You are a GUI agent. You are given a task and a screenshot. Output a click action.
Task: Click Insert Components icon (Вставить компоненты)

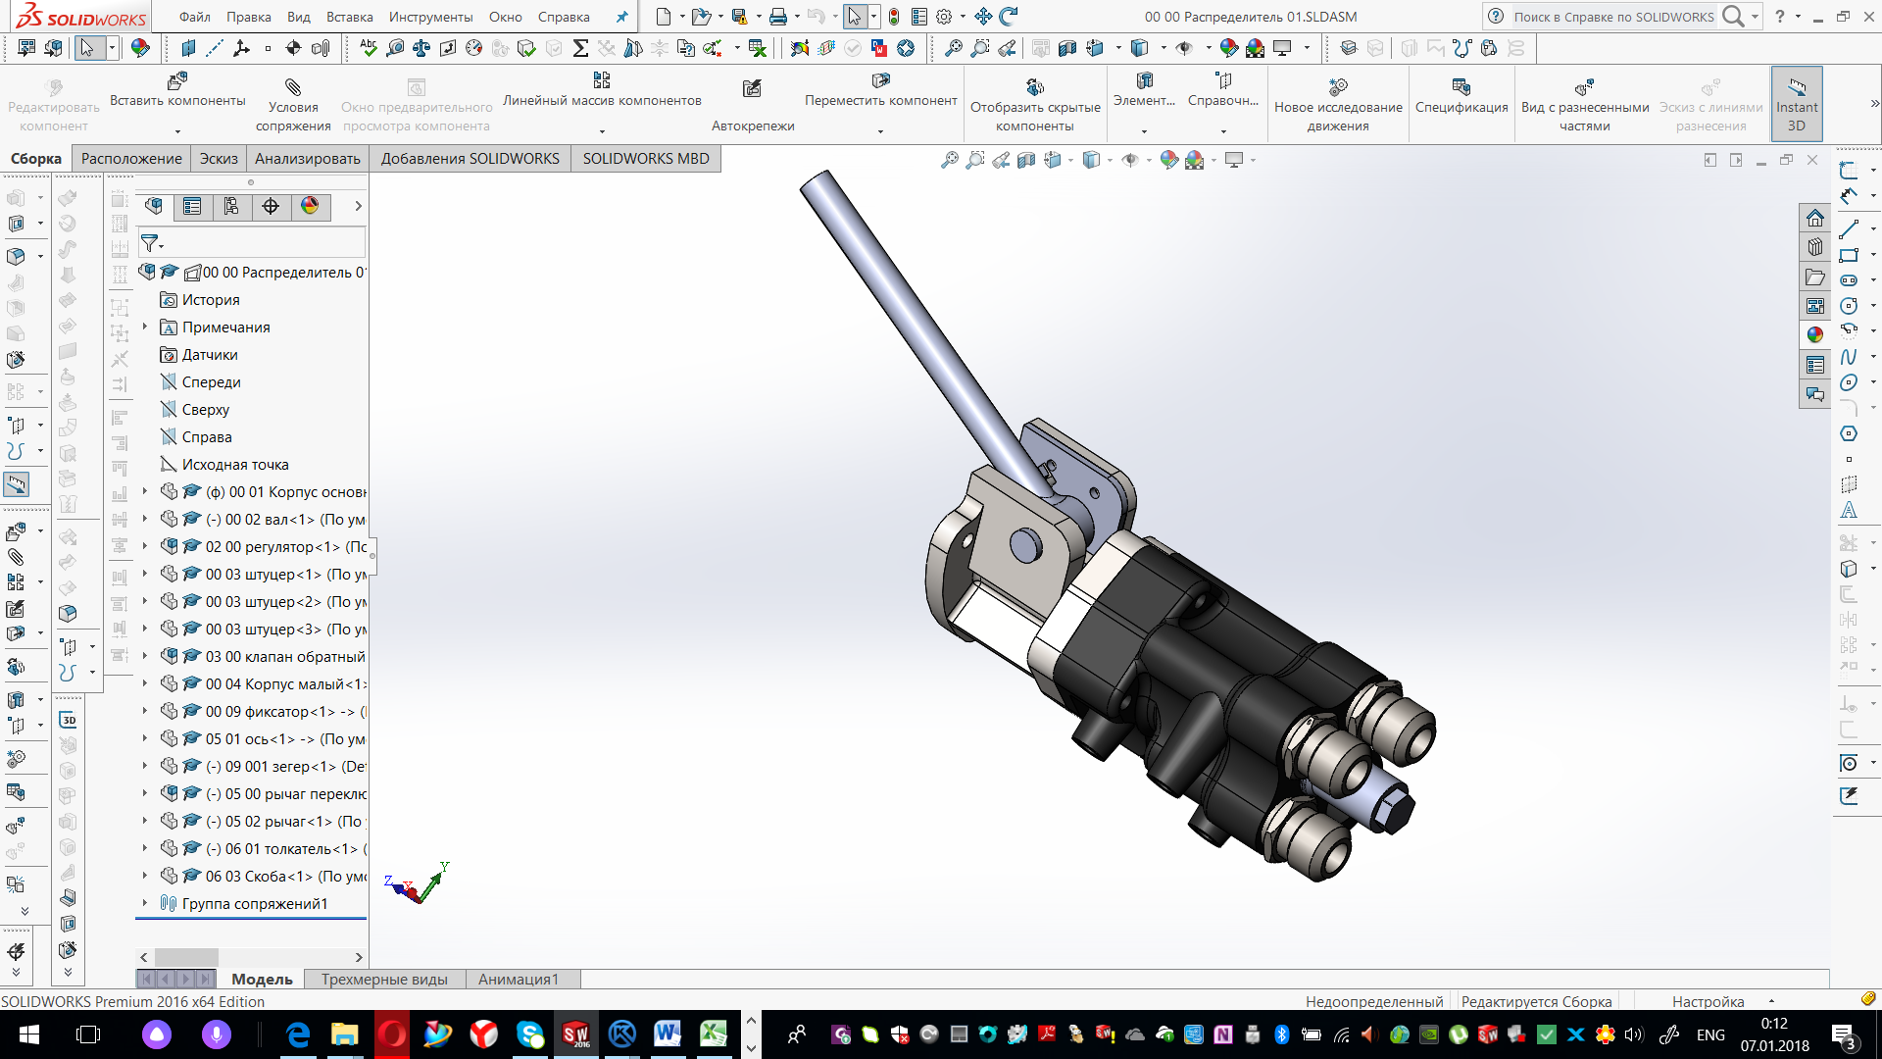coord(177,80)
